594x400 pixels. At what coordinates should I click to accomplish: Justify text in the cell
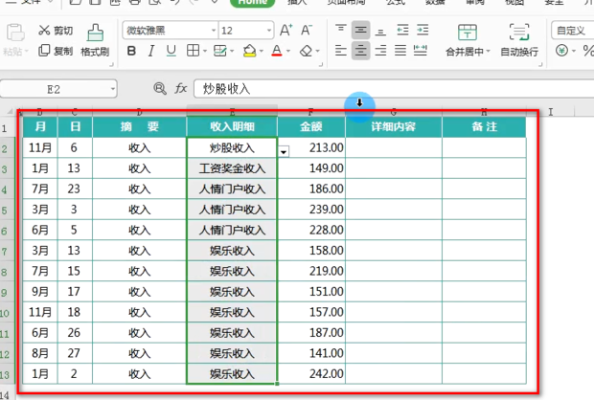coord(400,51)
